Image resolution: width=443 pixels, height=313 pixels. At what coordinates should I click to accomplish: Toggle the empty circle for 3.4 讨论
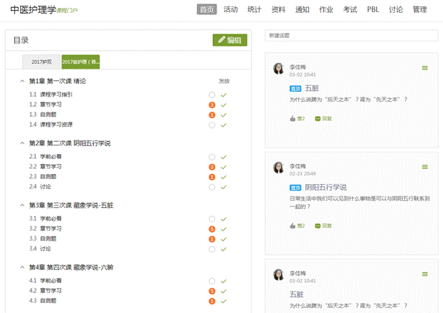point(212,249)
